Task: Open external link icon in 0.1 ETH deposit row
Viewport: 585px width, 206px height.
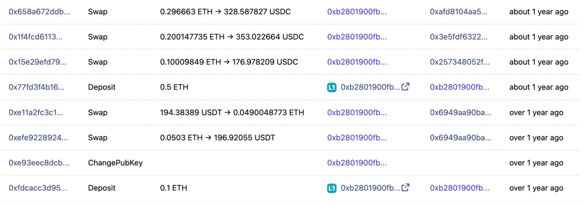Action: click(x=406, y=188)
